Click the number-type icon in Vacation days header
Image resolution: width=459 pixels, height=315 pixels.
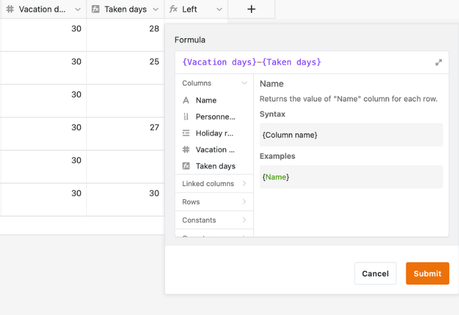point(10,9)
